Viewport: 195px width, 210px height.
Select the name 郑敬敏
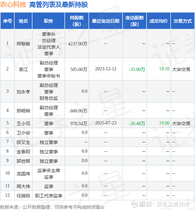[x=23, y=44]
